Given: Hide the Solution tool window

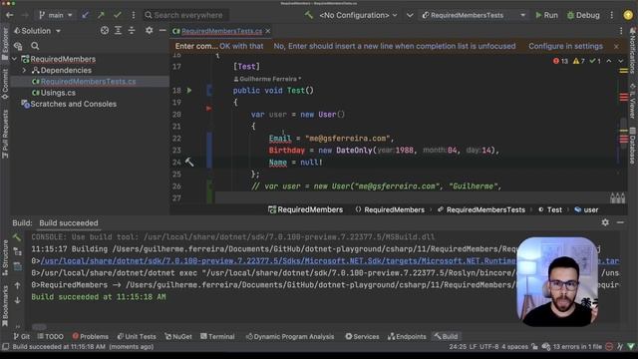Looking at the screenshot, I should tap(162, 31).
